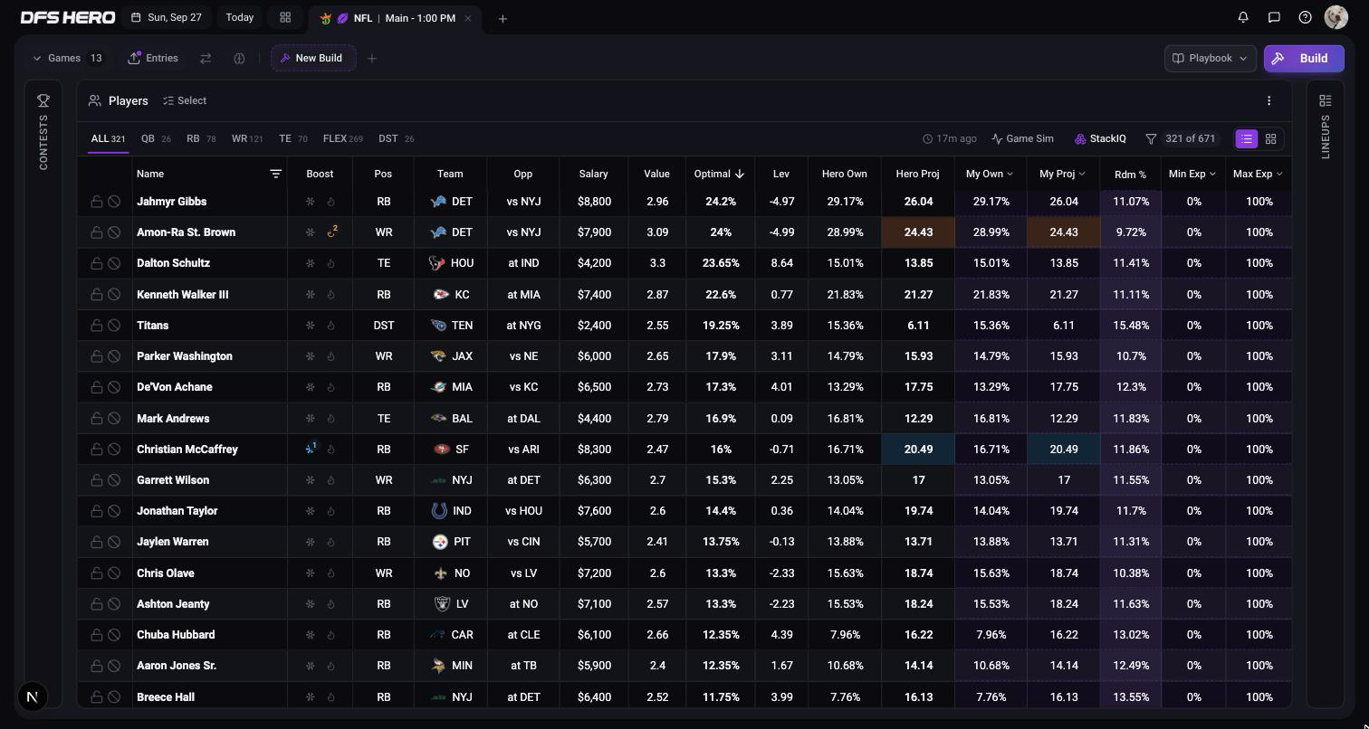Close the NFL Main 1:00 PM tab

click(x=467, y=18)
